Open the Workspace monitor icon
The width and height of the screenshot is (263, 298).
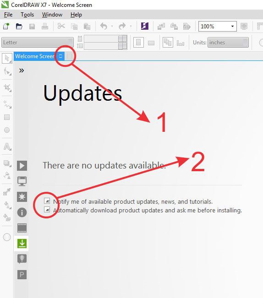click(22, 181)
